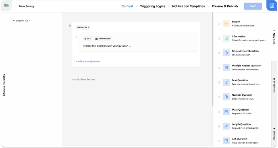Click 'VAS Question' label text
278x148 pixels.
click(x=239, y=139)
